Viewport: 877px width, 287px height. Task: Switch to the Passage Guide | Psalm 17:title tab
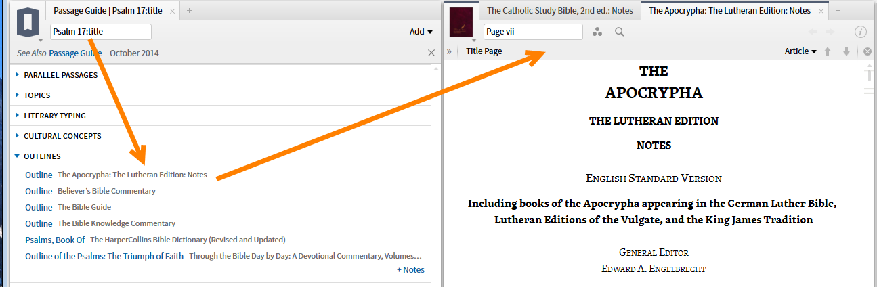click(x=106, y=11)
